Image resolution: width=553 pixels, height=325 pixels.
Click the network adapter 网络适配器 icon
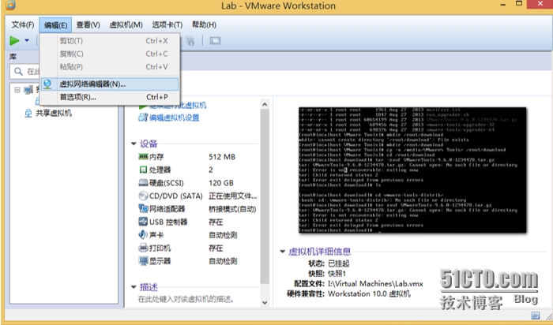click(x=143, y=209)
